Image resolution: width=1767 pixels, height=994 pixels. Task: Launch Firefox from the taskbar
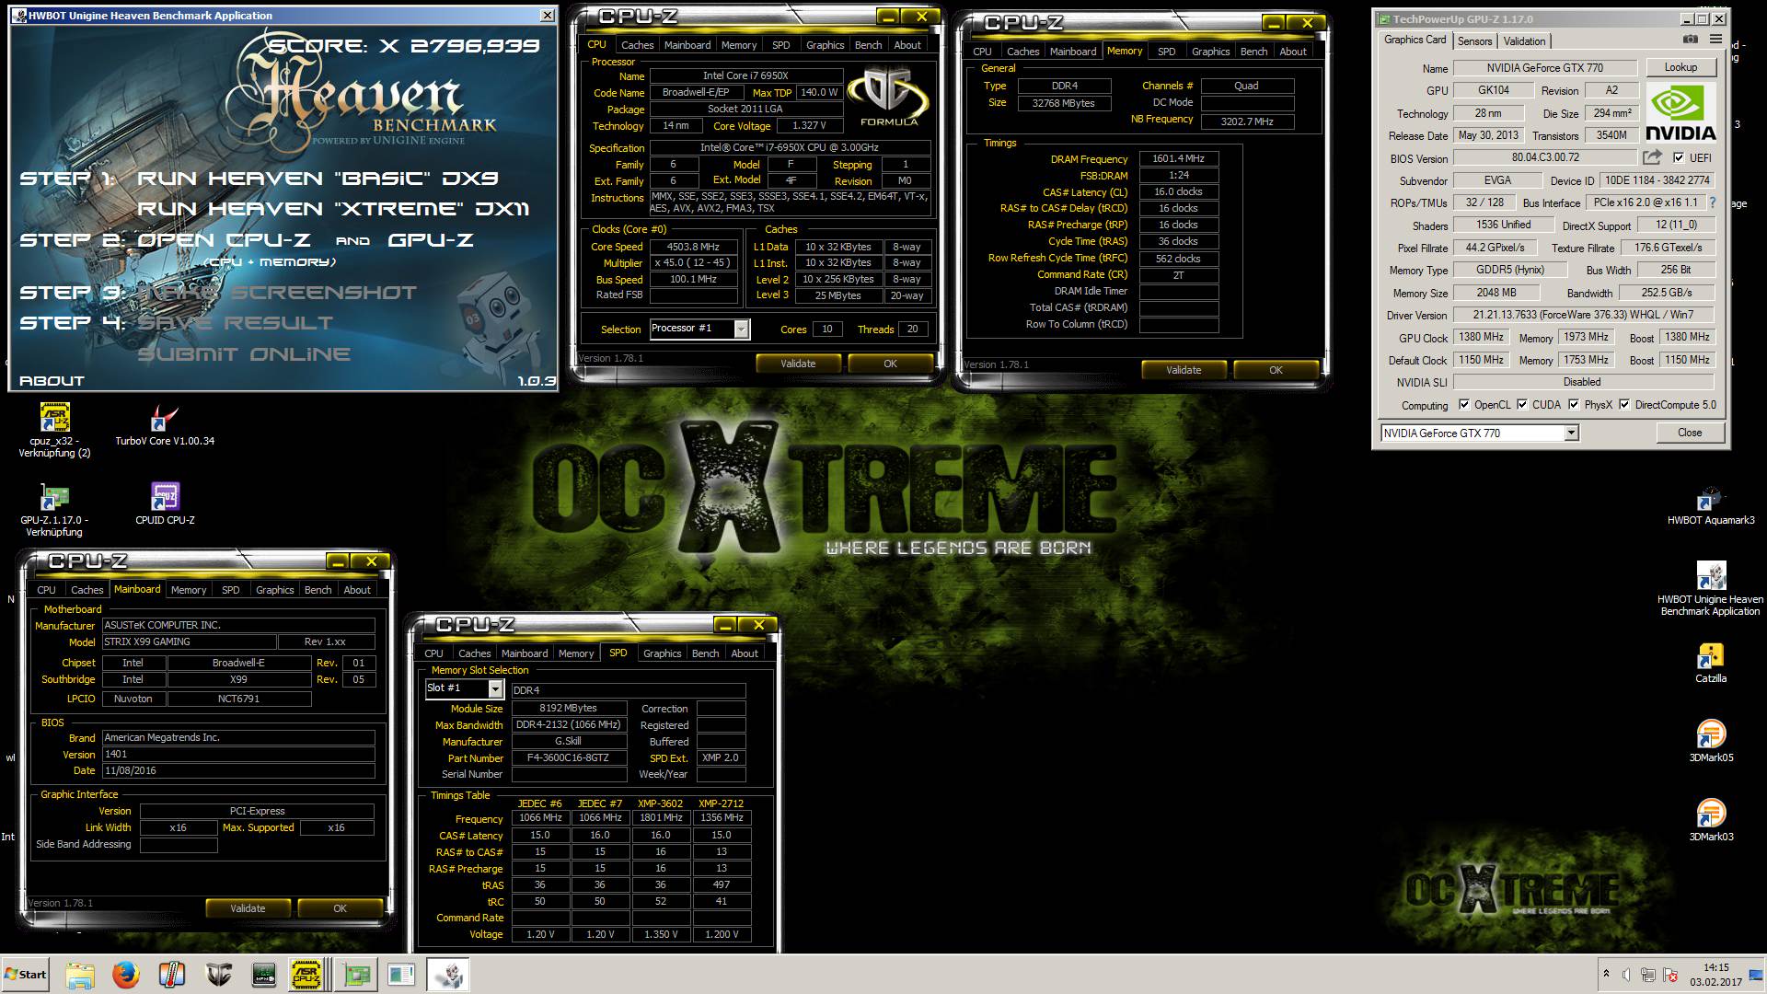126,975
